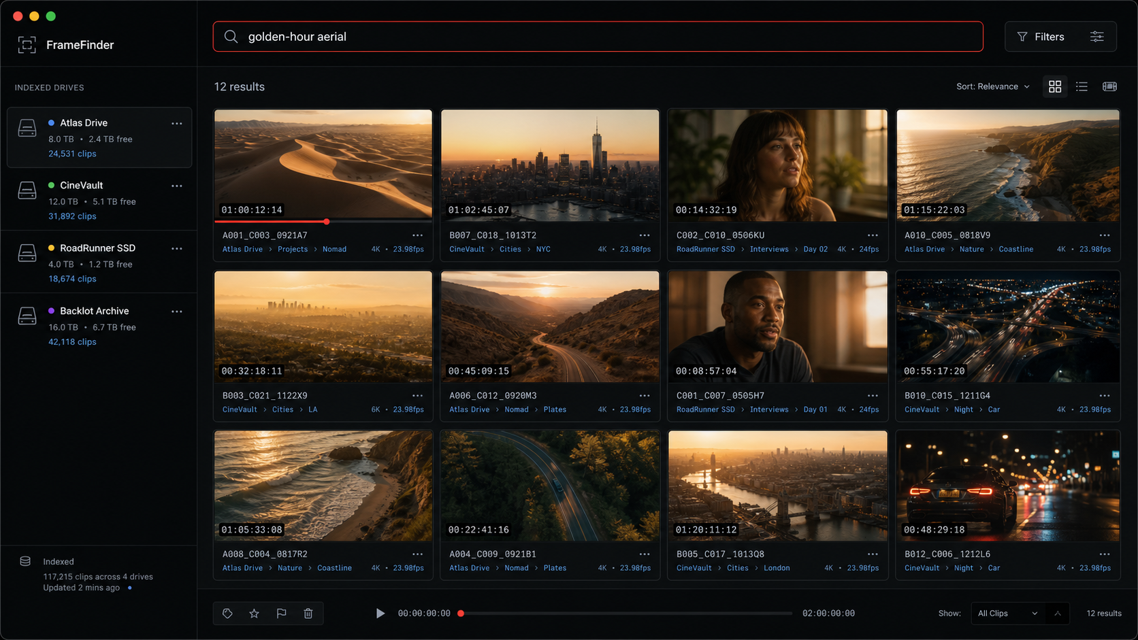Open the London Tower Bridge thumbnail
Screen dimensions: 1138x640
pyautogui.click(x=778, y=486)
